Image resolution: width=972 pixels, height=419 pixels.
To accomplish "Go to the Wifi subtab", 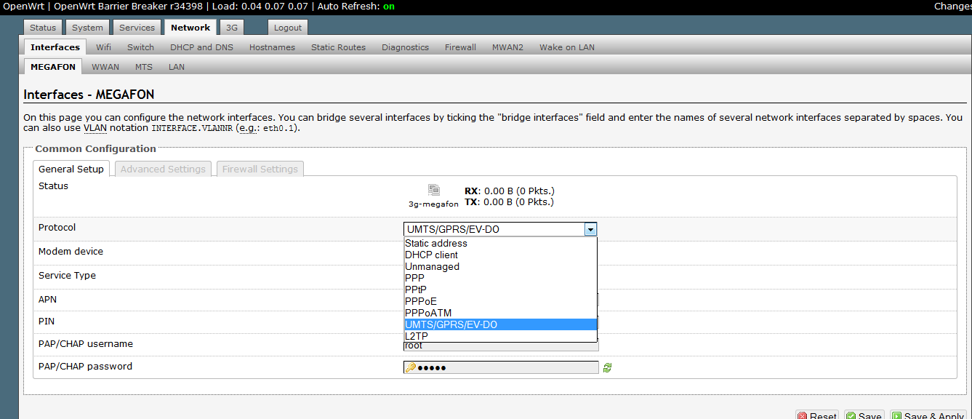I will 104,47.
